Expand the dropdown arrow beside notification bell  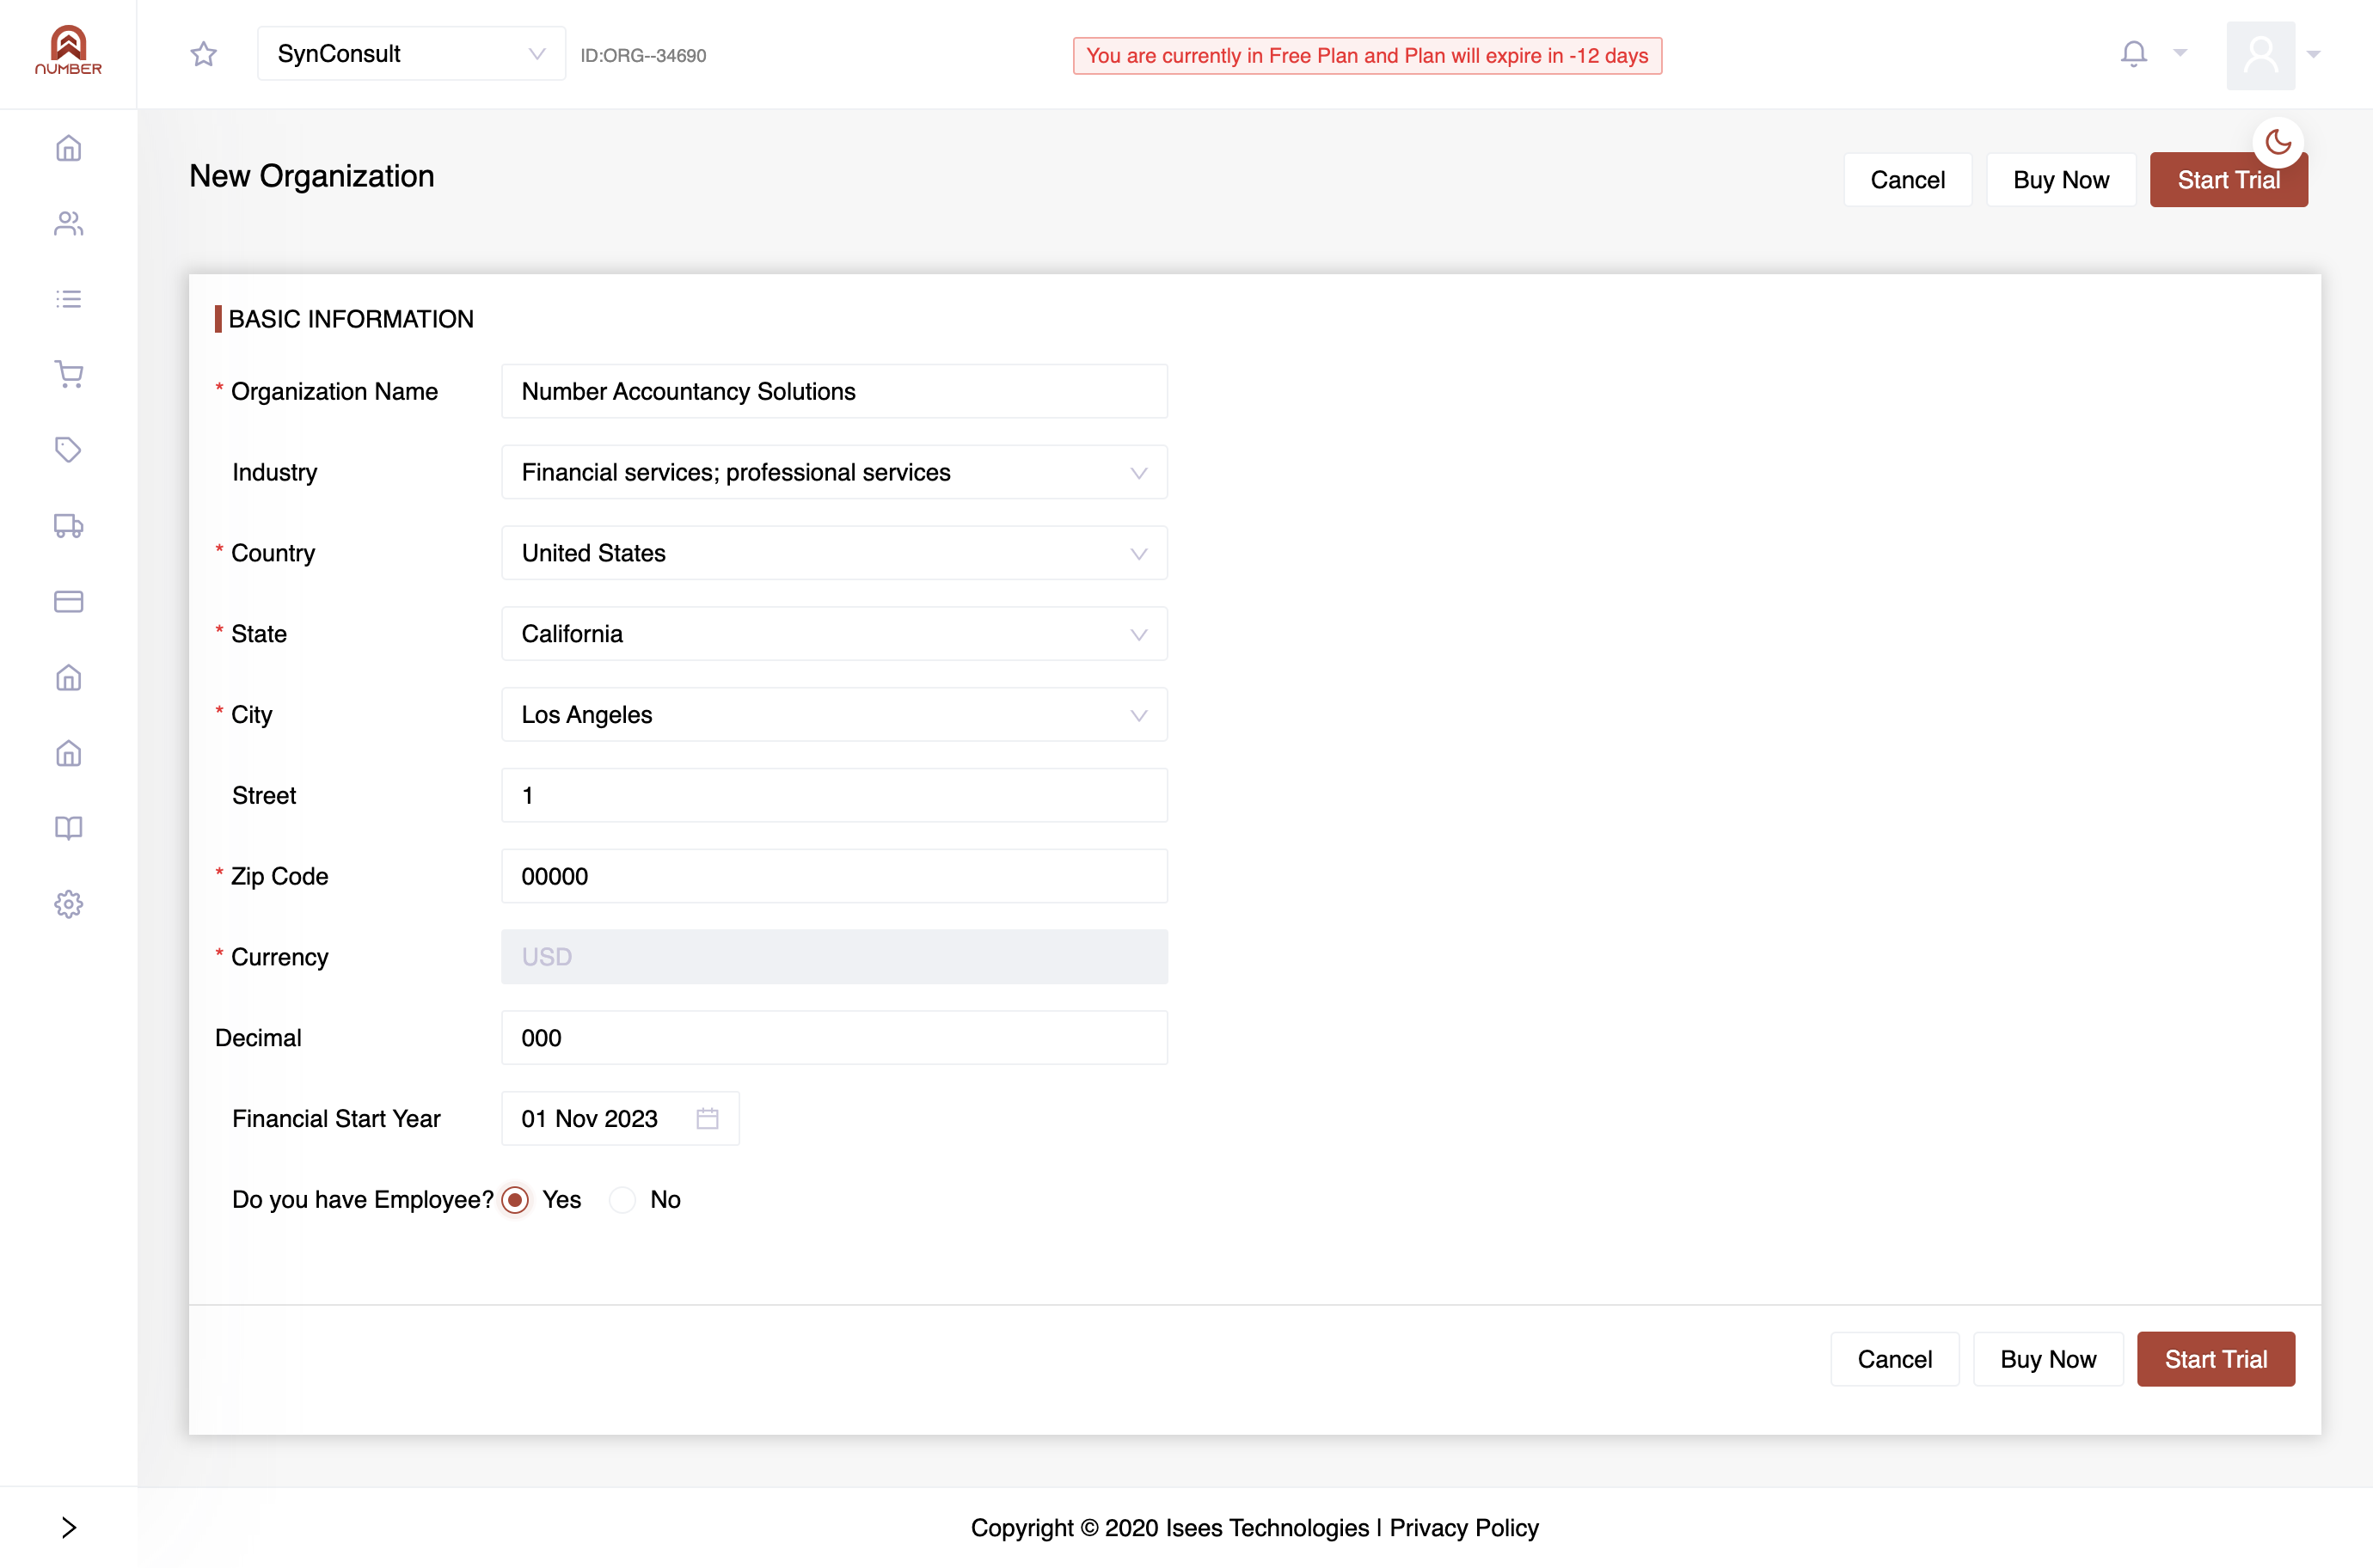pyautogui.click(x=2180, y=53)
